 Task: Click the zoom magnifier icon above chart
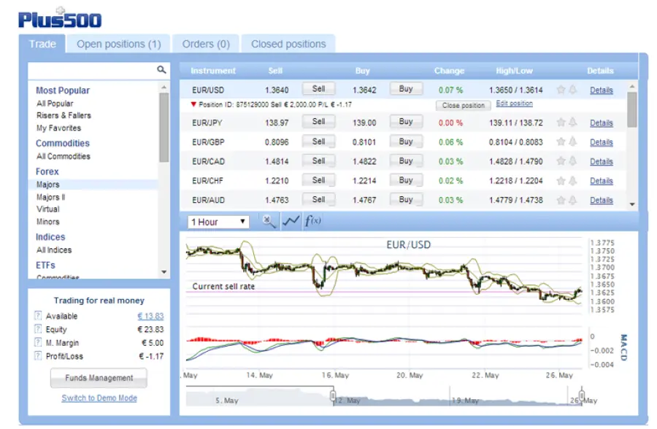coord(269,220)
